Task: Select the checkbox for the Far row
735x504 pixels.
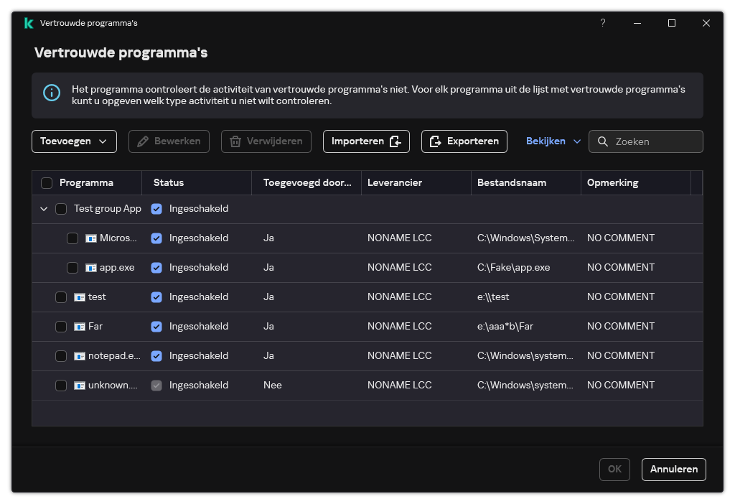Action: (61, 327)
